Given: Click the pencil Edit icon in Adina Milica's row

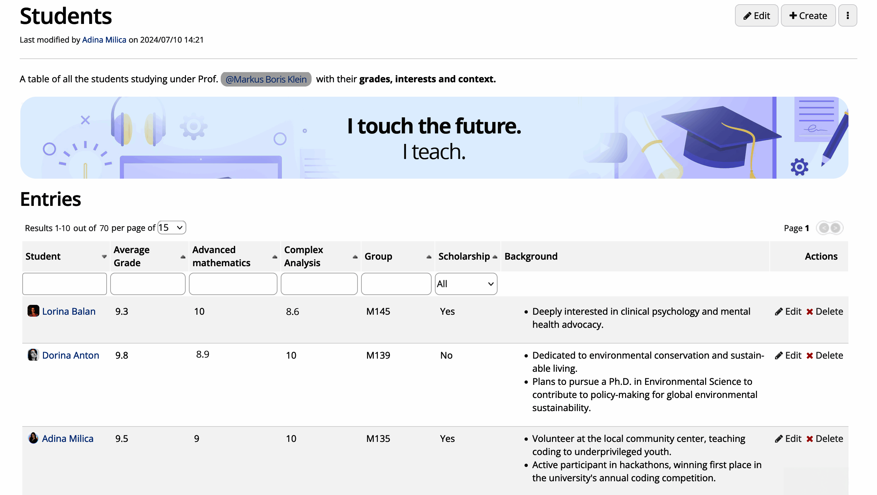Looking at the screenshot, I should (x=778, y=439).
